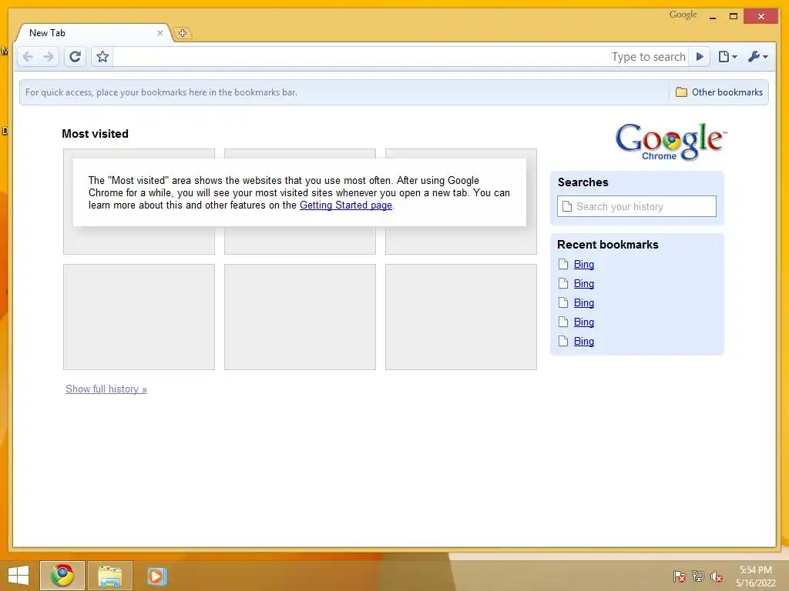Click the muted volume tray icon

(x=717, y=576)
